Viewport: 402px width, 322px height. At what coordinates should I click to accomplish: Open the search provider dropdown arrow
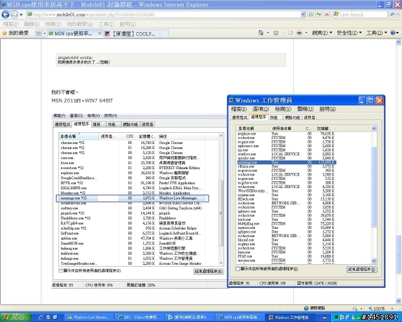click(x=398, y=14)
